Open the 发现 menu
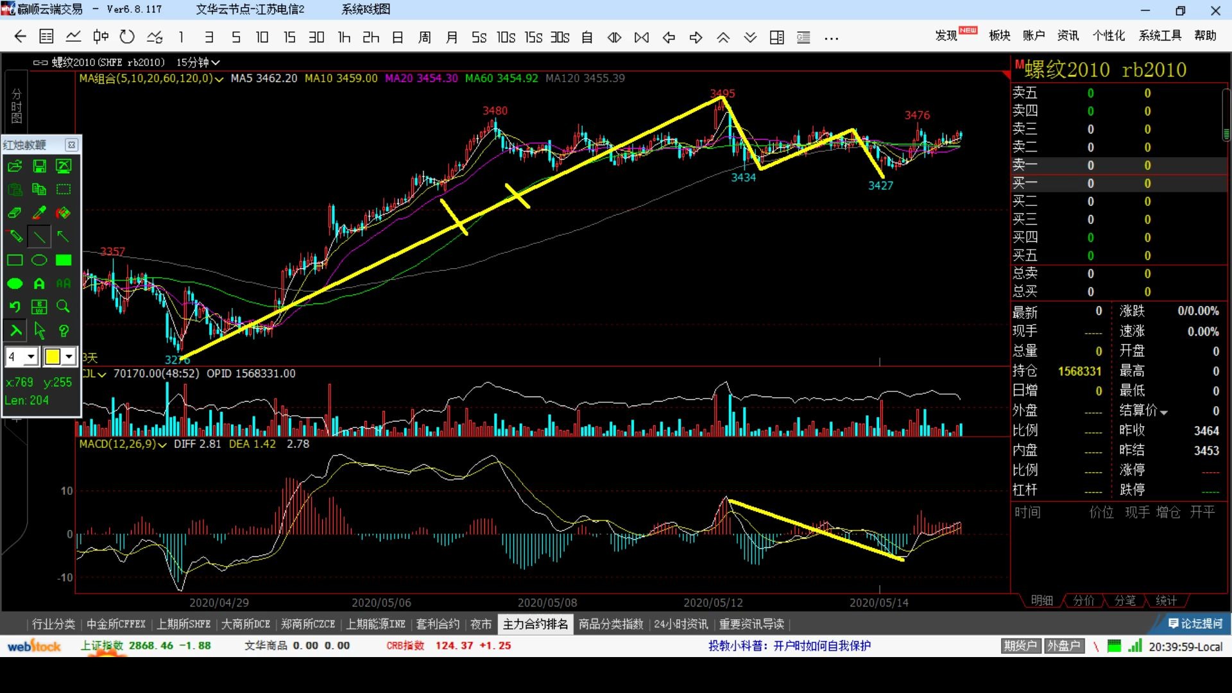The image size is (1232, 693). [946, 36]
